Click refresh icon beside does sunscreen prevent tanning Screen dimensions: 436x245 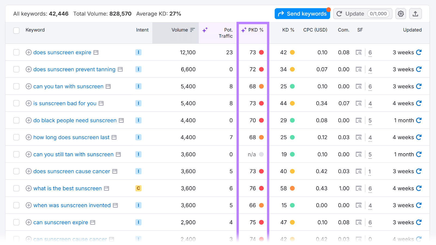[x=419, y=69]
